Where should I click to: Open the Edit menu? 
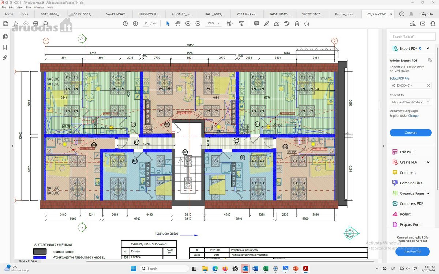(x=11, y=7)
